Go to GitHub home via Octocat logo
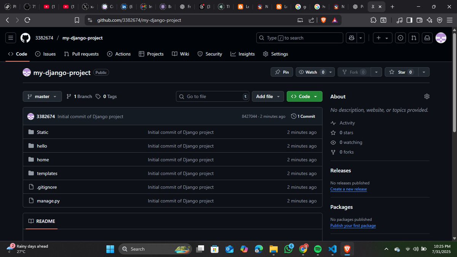Image resolution: width=457 pixels, height=257 pixels. (25, 38)
